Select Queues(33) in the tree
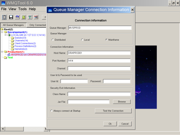This screenshot has height=135, width=180. [x=20, y=38]
